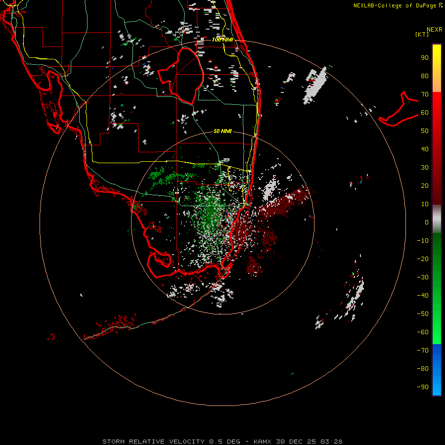The height and width of the screenshot is (445, 445).
Task: Click the positive 90 scale value
Action: click(425, 58)
